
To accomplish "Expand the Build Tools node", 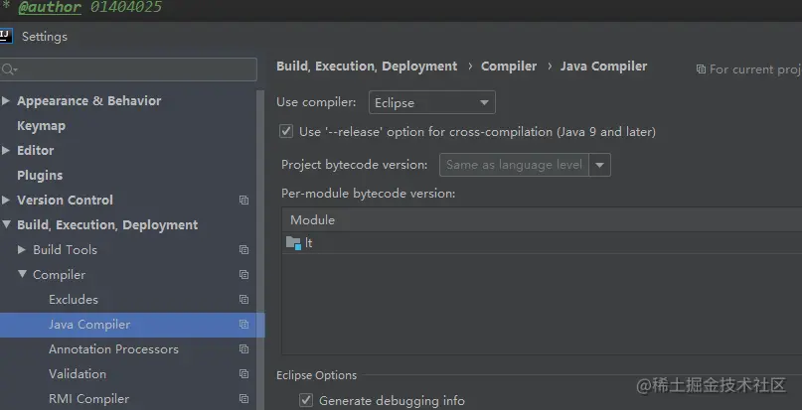I will (x=22, y=249).
